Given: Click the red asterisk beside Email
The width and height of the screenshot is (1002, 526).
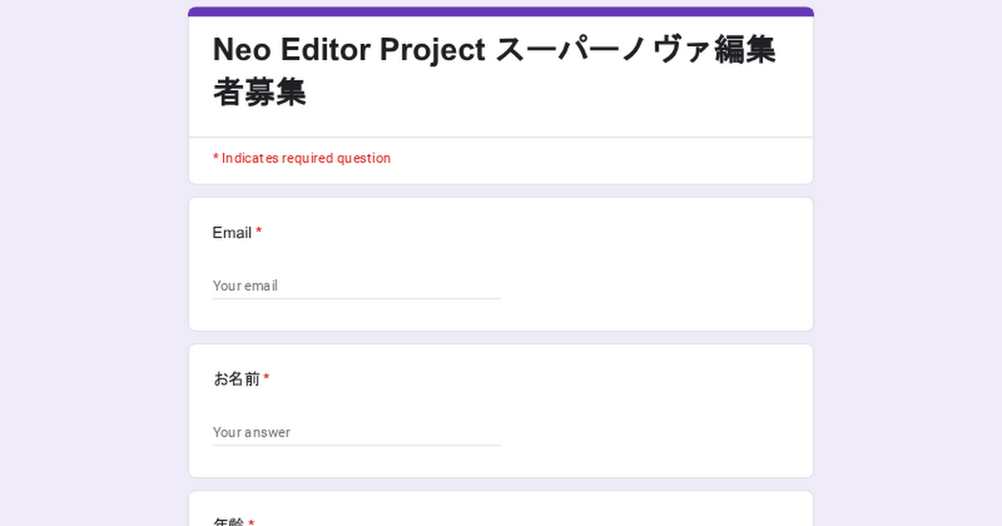Looking at the screenshot, I should 259,232.
